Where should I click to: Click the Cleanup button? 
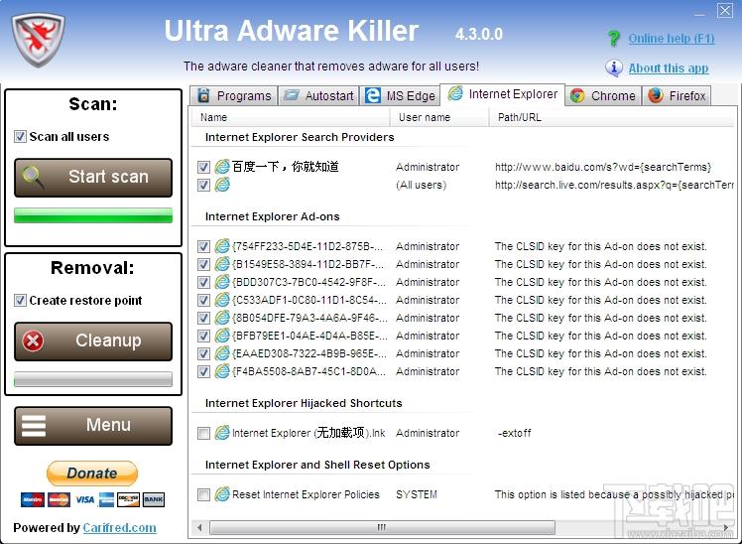93,341
